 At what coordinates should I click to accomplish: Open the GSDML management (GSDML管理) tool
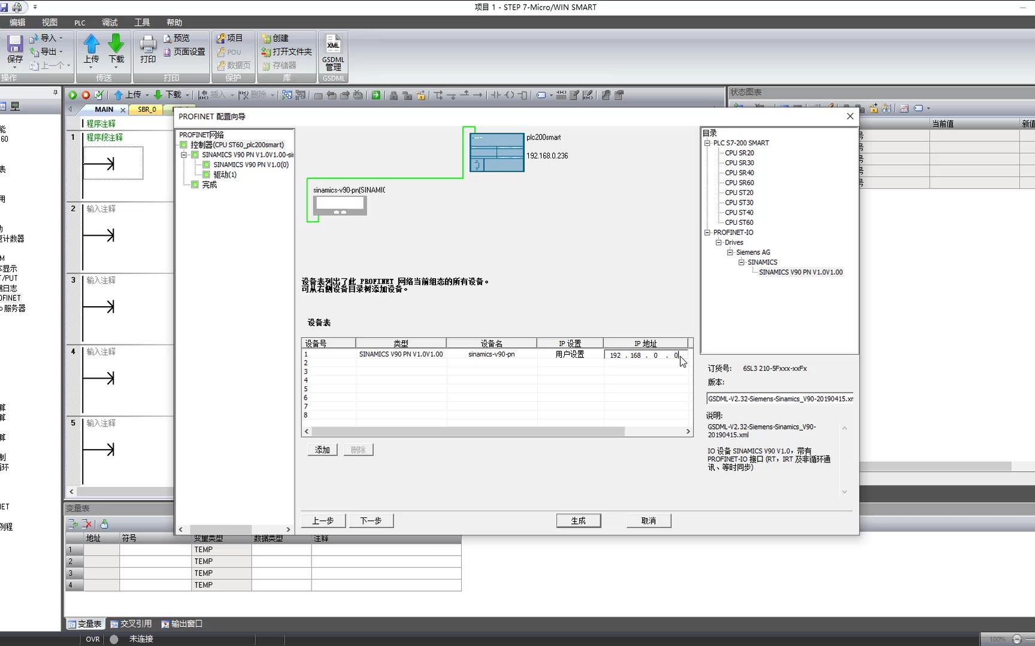coord(333,53)
